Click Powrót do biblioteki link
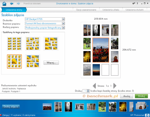Viewport: 150px width, 117px height. click(x=32, y=4)
